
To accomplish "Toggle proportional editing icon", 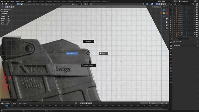I will (x=91, y=4).
